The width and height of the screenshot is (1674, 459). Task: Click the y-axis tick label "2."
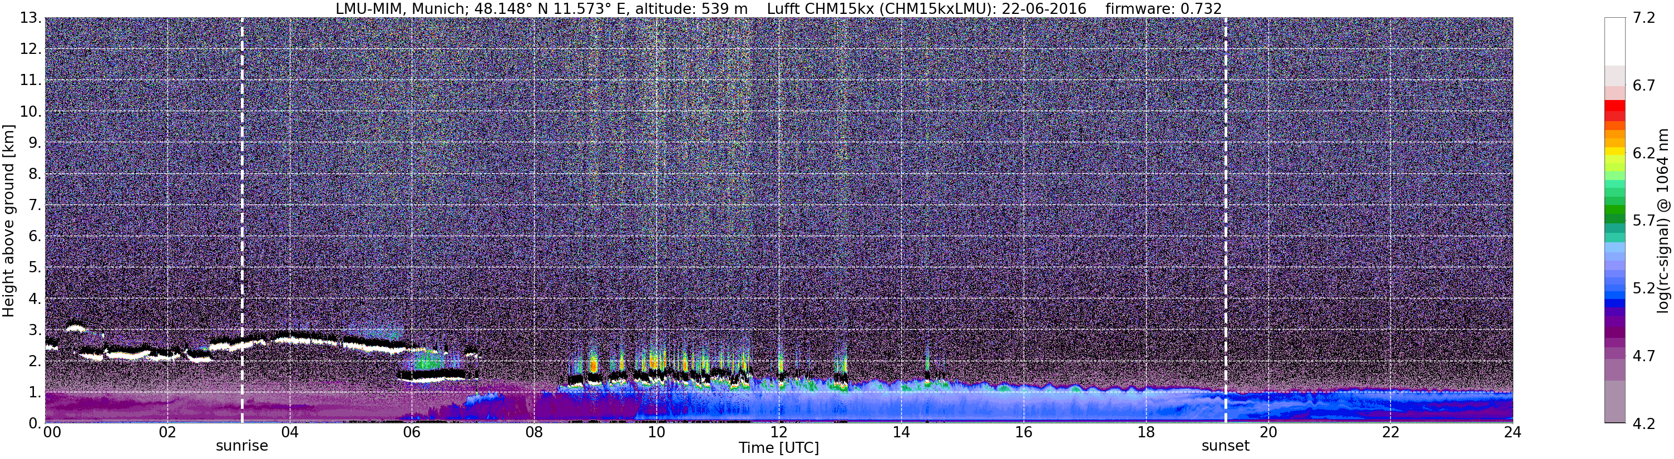(x=34, y=361)
